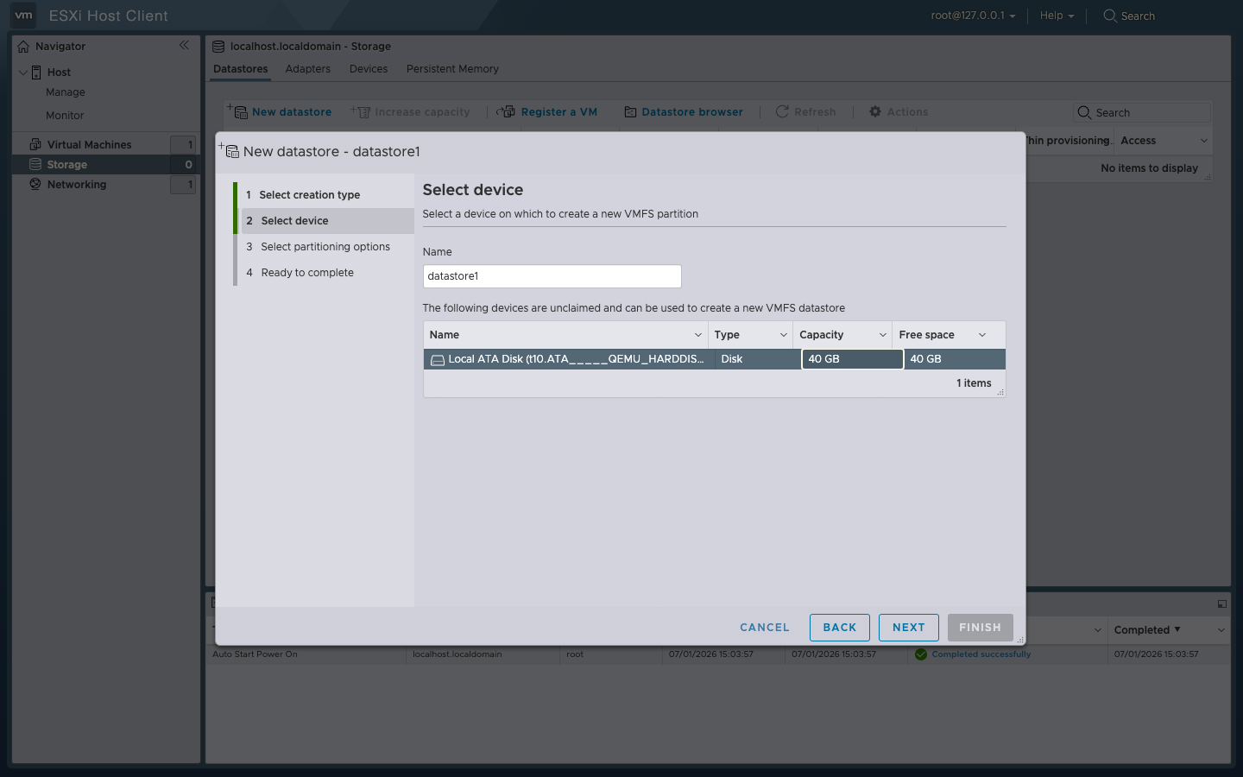Switch to the Persistent Memory tab
The width and height of the screenshot is (1243, 777).
452,69
